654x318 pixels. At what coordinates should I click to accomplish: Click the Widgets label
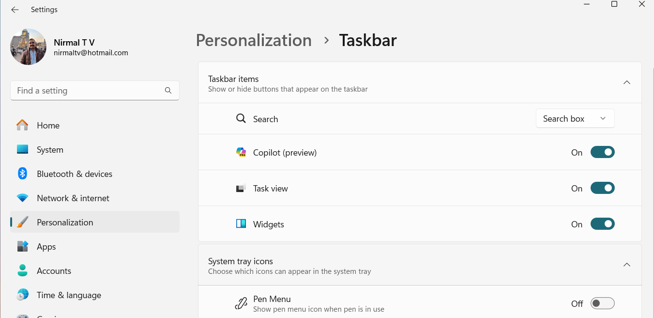269,224
